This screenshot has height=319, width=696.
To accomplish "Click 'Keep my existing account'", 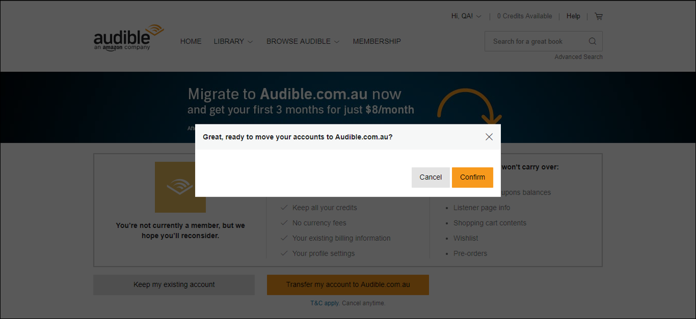I will pyautogui.click(x=174, y=285).
